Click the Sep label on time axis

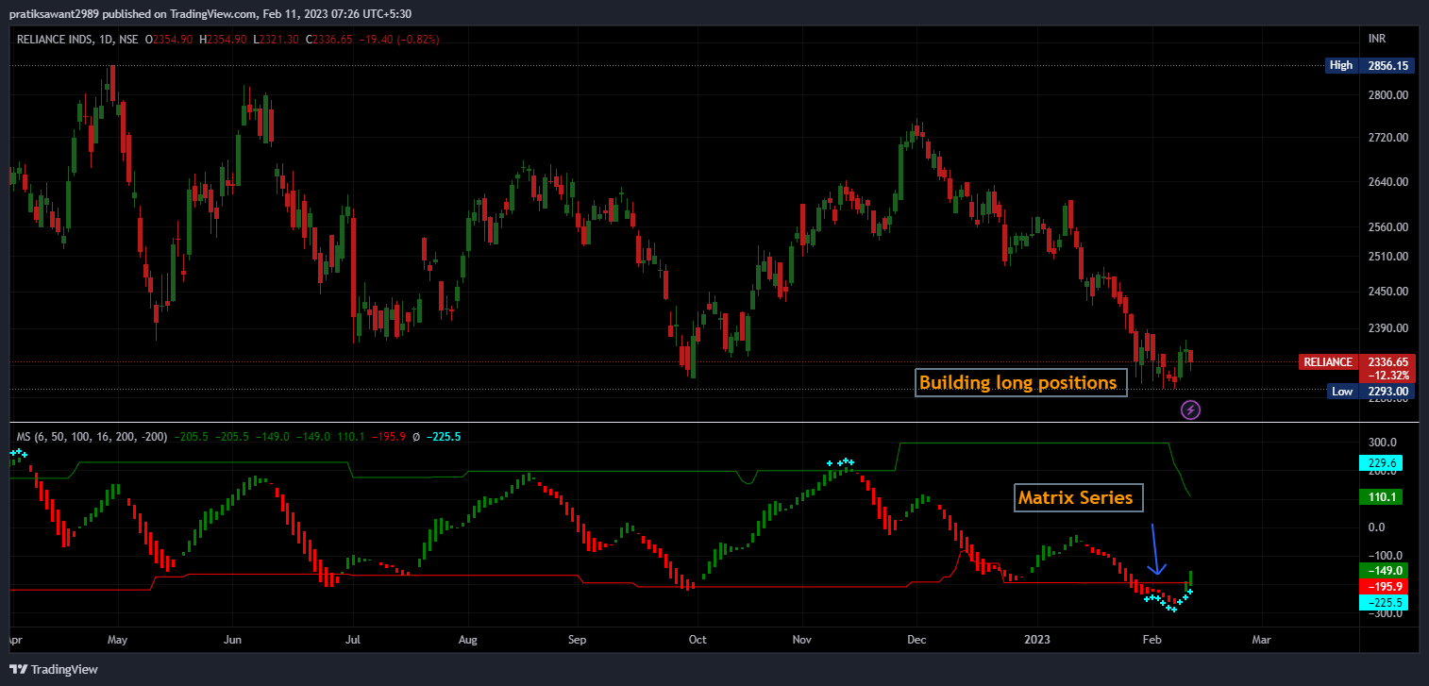(578, 640)
